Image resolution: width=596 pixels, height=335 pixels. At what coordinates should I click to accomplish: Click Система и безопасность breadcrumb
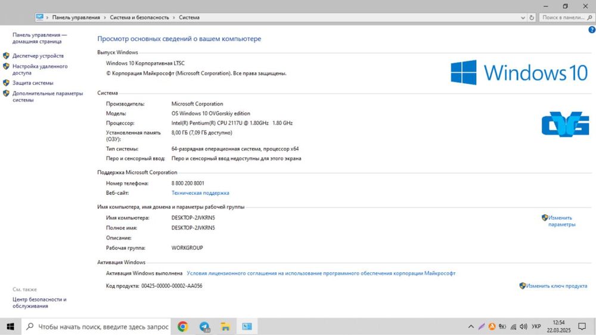pos(139,17)
